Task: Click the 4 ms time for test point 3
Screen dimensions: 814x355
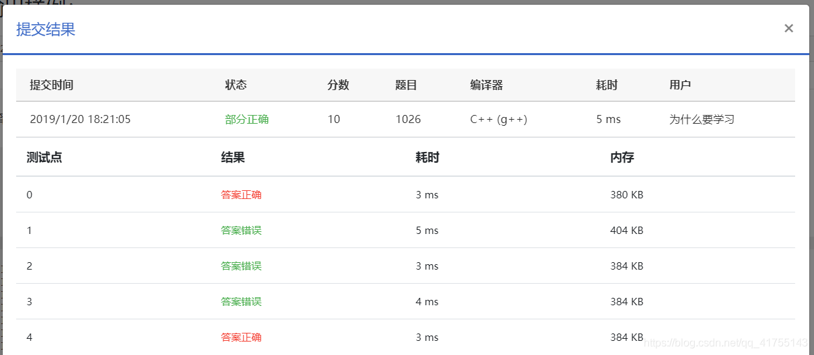Action: pyautogui.click(x=427, y=302)
